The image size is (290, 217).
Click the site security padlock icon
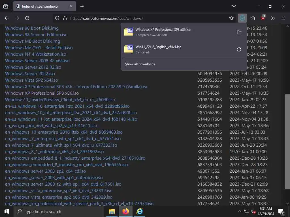tap(65, 18)
